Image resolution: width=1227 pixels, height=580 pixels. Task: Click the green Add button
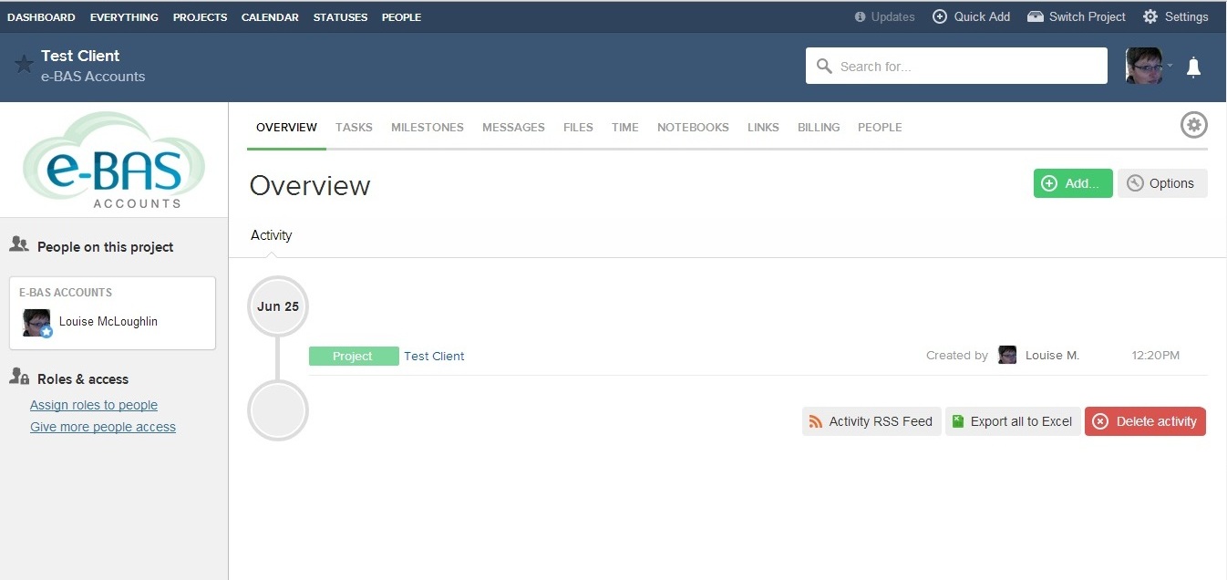click(1073, 183)
